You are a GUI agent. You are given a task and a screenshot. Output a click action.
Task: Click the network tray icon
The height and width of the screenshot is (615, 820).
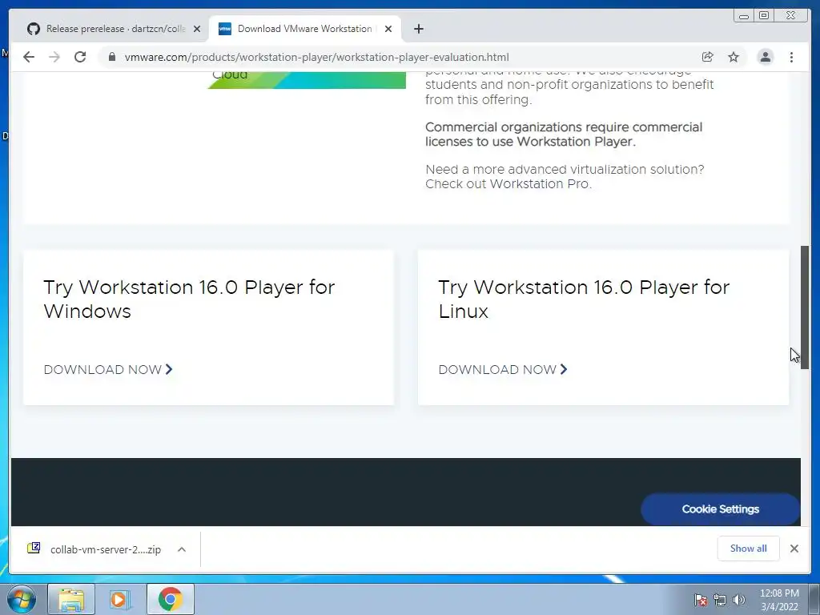coord(720,600)
